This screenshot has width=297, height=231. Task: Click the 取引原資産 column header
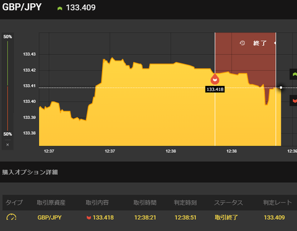[51, 203]
